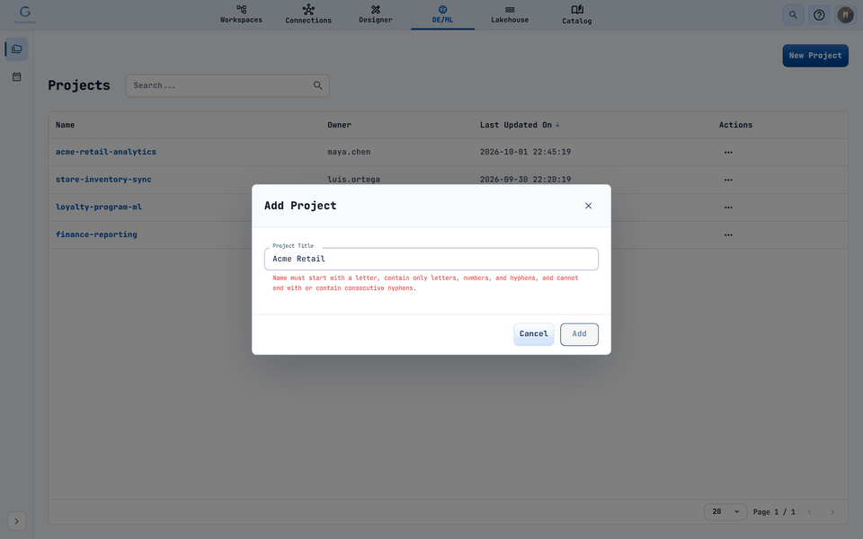
Task: Open finance-reporting project
Action: [96, 234]
